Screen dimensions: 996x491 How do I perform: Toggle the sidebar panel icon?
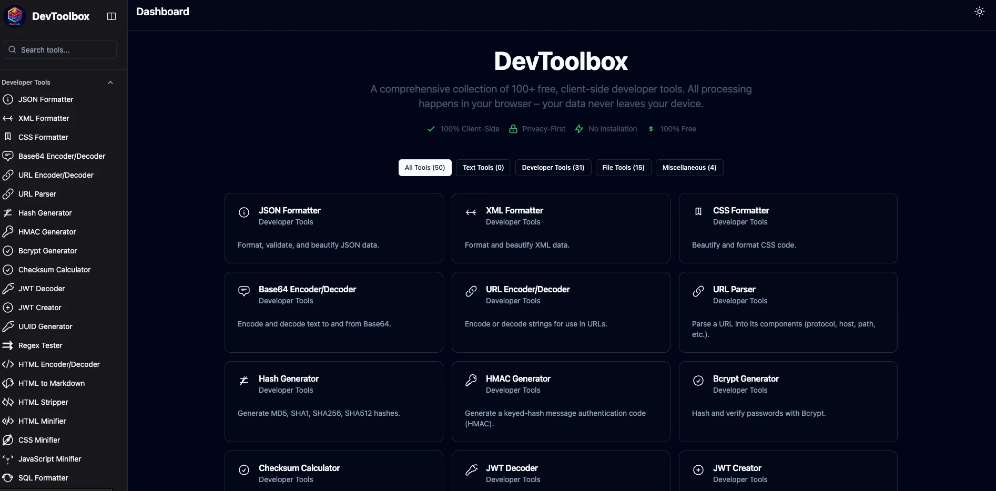[111, 16]
